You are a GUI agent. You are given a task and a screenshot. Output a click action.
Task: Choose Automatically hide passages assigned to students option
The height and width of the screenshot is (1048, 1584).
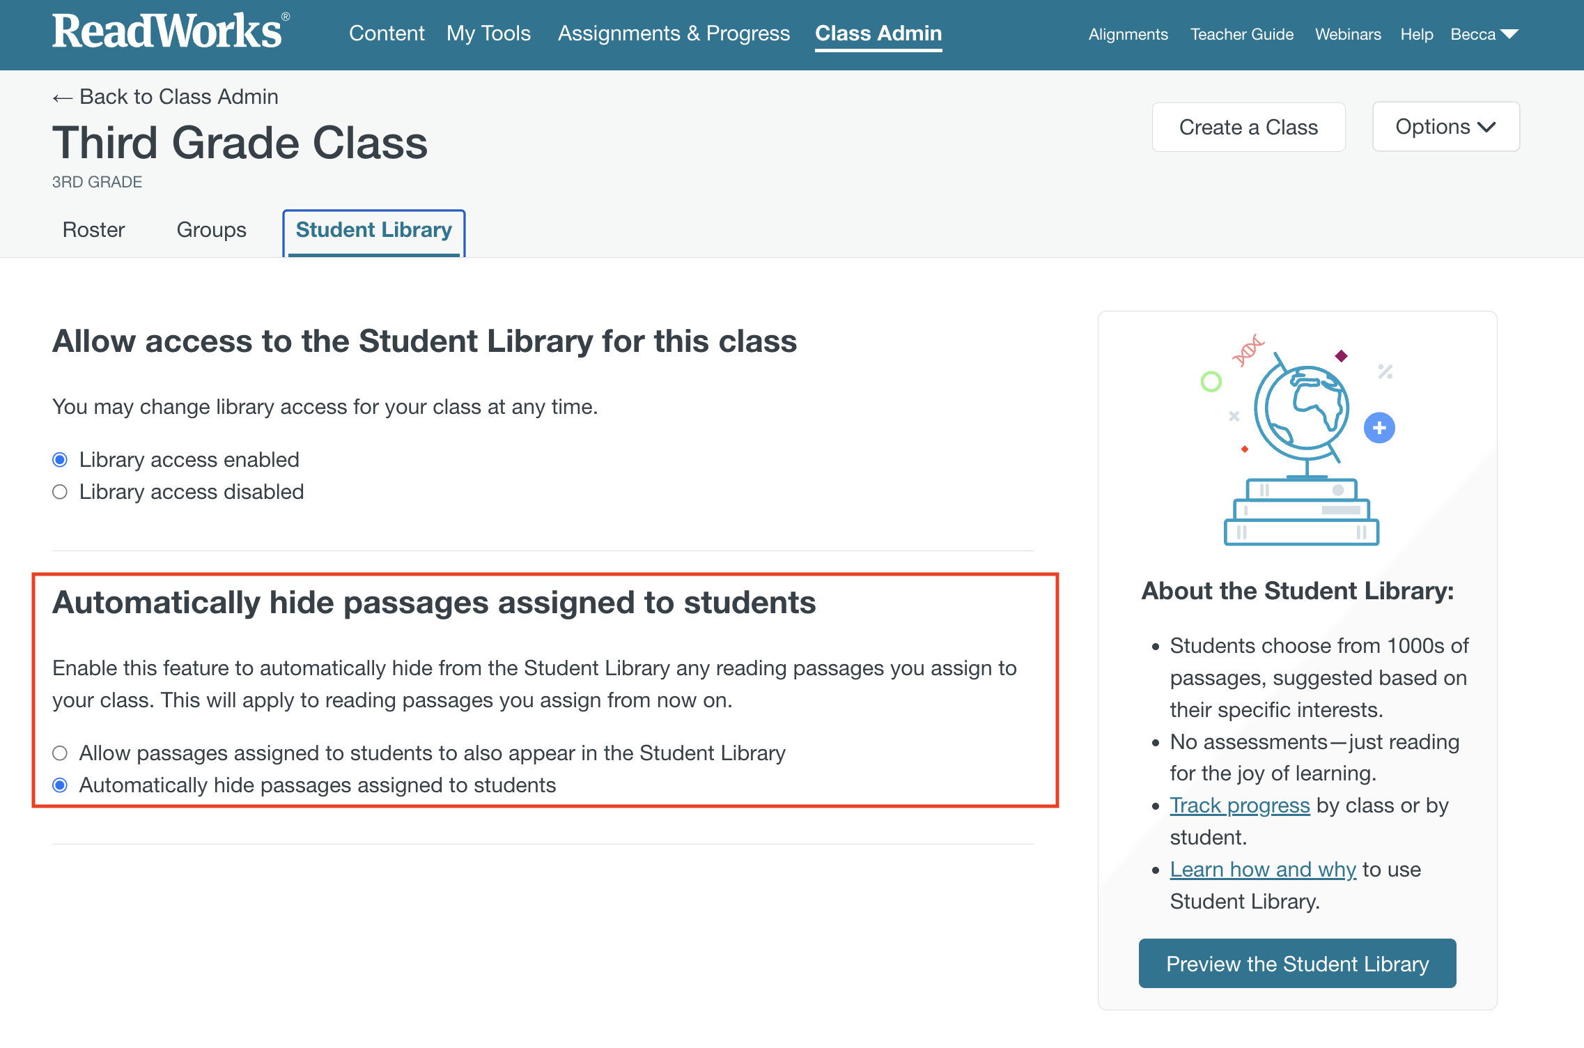(x=60, y=785)
